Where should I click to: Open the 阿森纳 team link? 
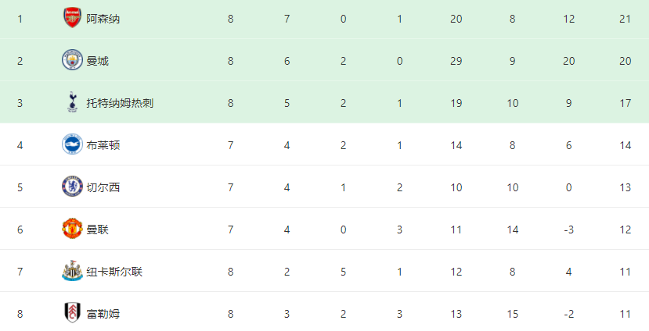103,19
